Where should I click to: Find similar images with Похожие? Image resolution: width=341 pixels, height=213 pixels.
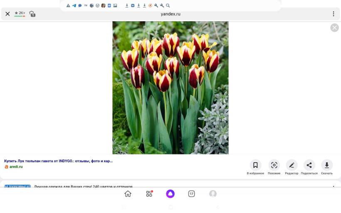tap(274, 165)
